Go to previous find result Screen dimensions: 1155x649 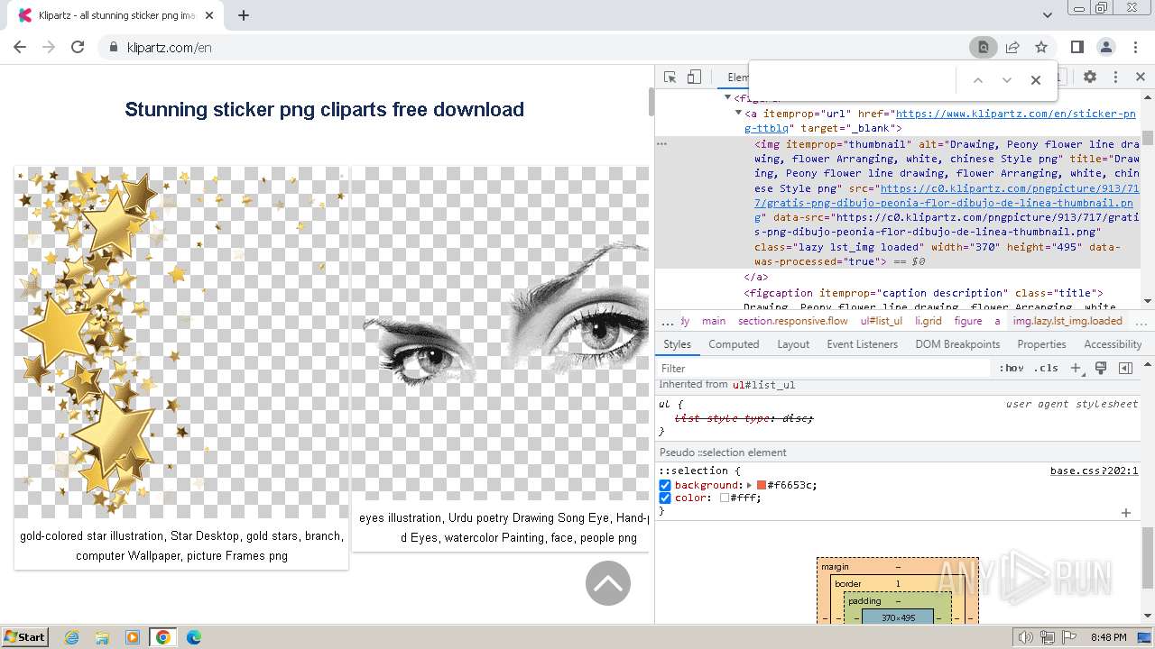coord(977,80)
